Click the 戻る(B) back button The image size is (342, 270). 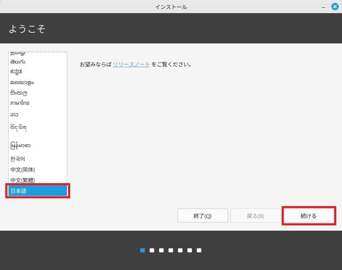point(255,215)
